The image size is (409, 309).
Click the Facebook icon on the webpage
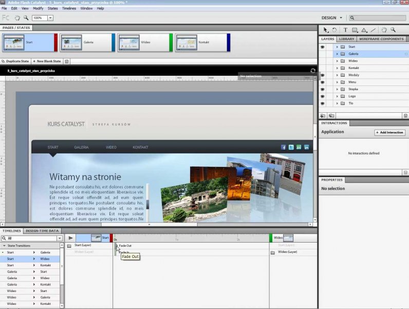point(283,147)
